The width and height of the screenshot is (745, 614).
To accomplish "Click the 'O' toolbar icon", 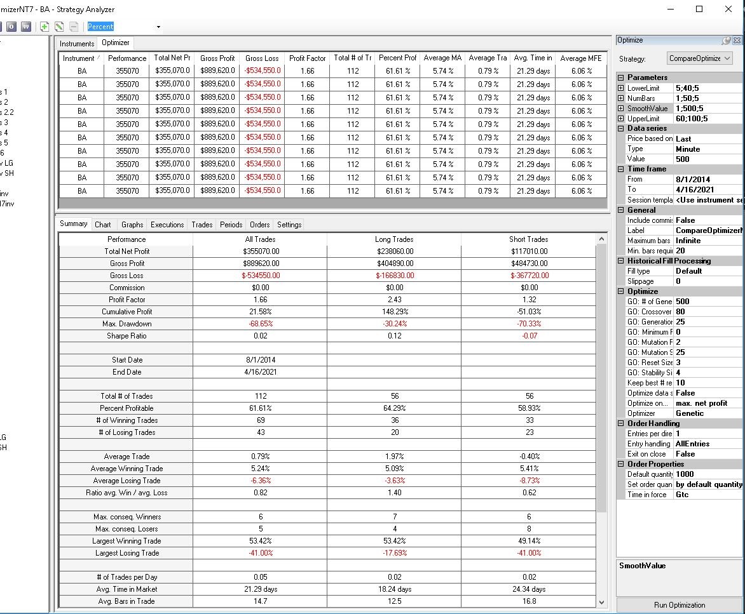I will click(12, 27).
